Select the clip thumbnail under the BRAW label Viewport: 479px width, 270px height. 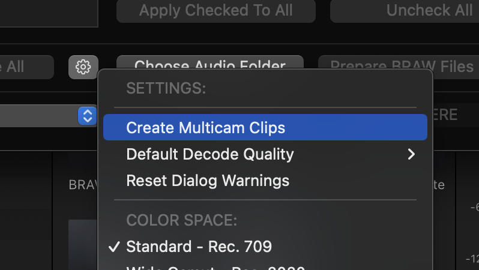coord(83,244)
